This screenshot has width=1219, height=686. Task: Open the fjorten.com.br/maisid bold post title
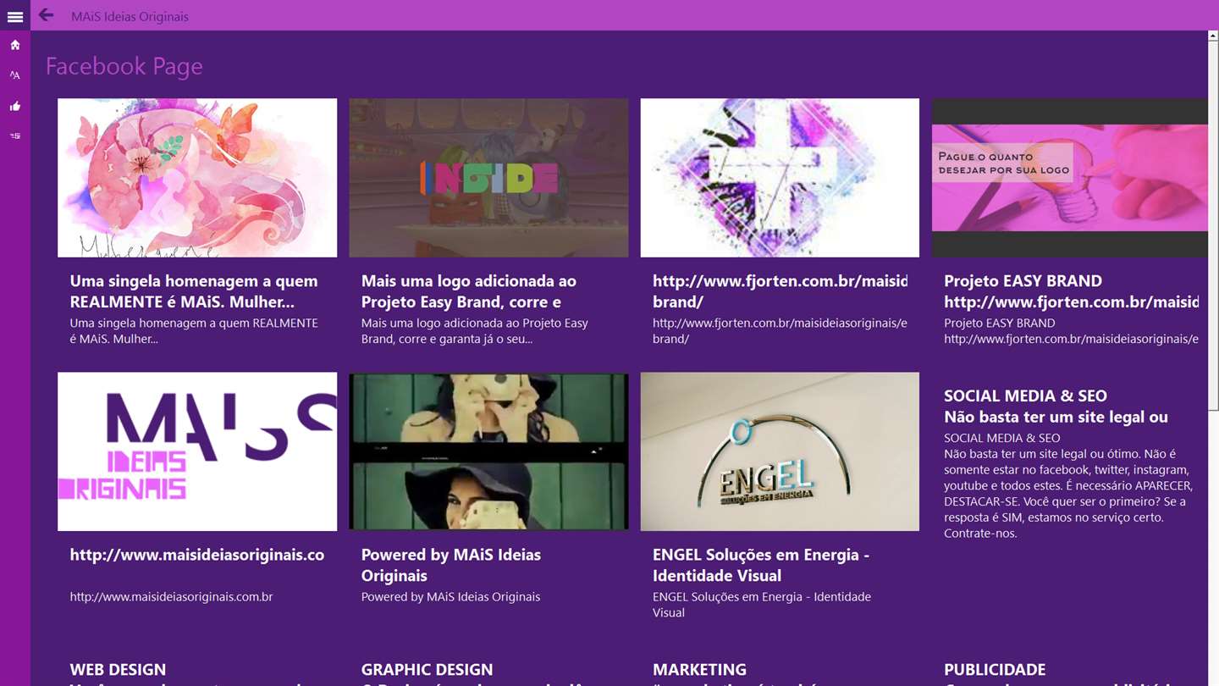780,291
